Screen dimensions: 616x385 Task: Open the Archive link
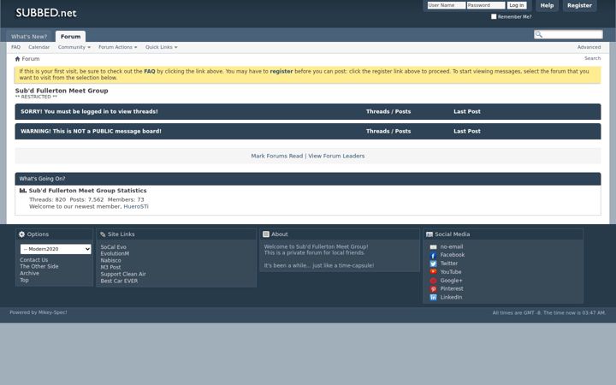tap(29, 274)
